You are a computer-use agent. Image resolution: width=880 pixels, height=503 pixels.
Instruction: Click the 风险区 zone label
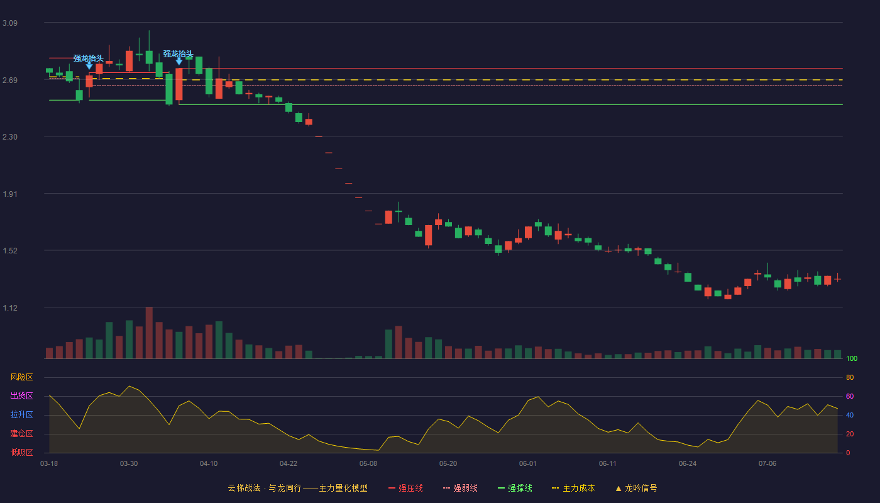pos(21,377)
